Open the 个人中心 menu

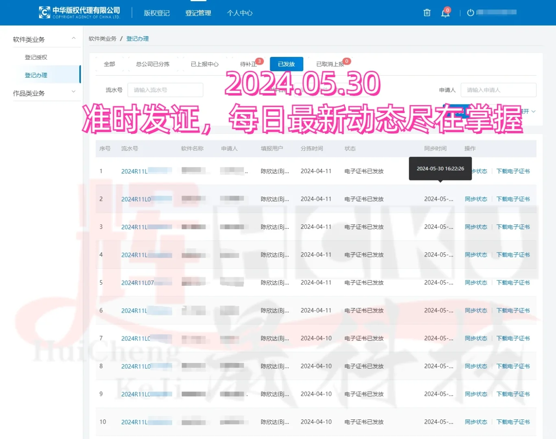tap(239, 13)
